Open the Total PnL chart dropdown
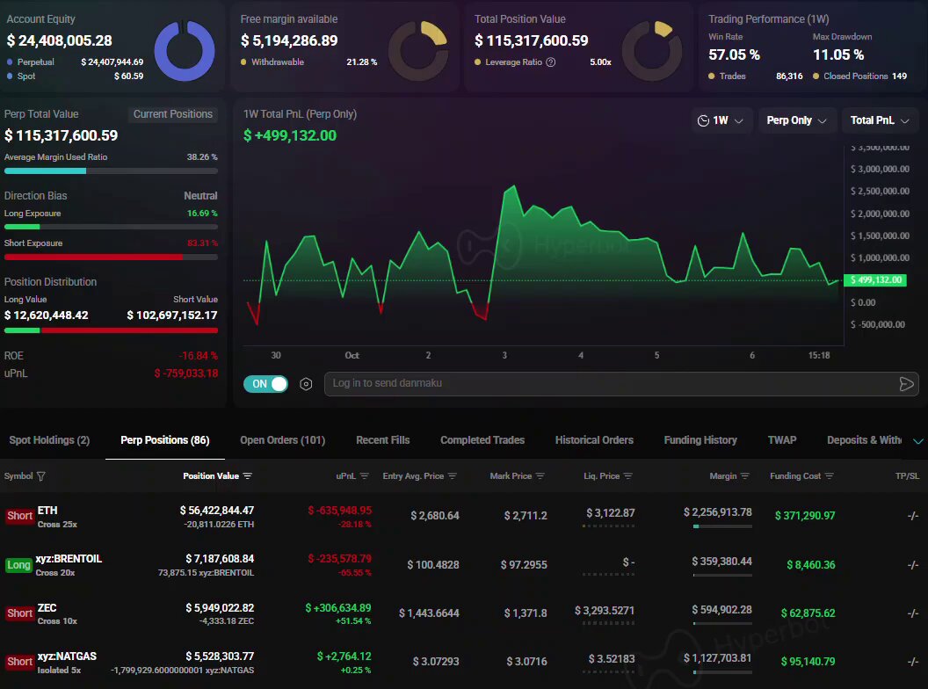Image resolution: width=928 pixels, height=689 pixels. [x=880, y=120]
